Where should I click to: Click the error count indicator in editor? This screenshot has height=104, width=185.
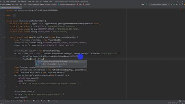[x=181, y=10]
